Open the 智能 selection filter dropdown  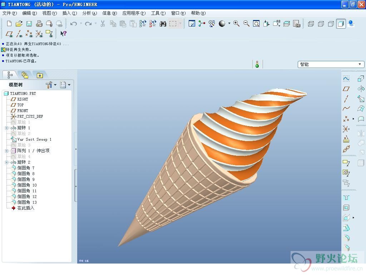[x=360, y=64]
